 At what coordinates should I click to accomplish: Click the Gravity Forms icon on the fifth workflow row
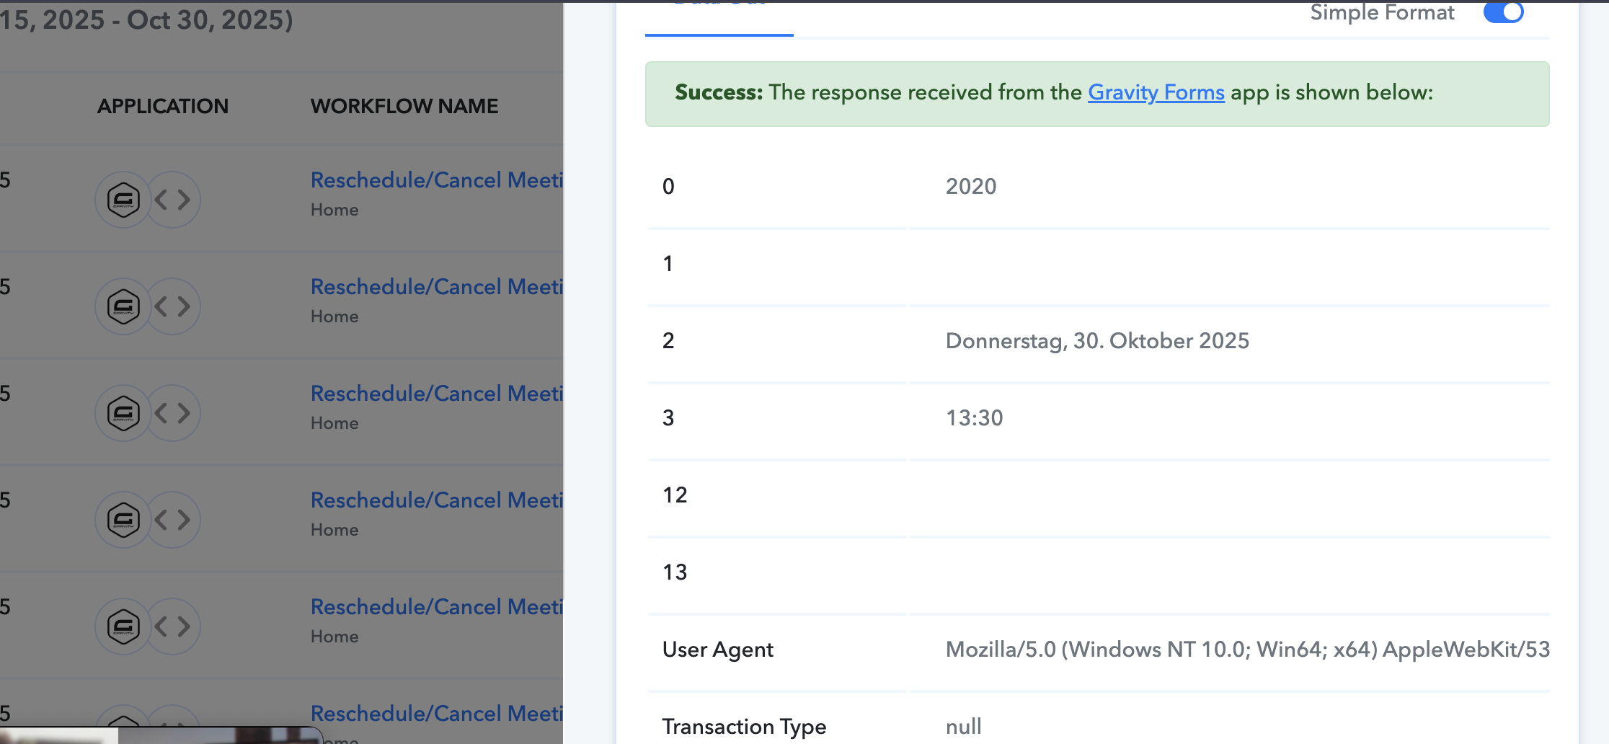[123, 626]
